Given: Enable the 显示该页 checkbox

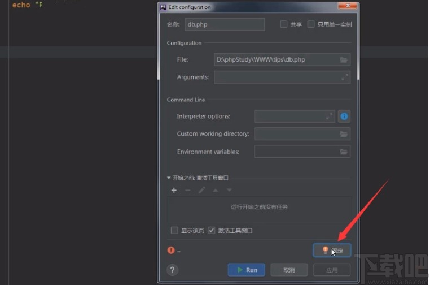Looking at the screenshot, I should tap(174, 230).
